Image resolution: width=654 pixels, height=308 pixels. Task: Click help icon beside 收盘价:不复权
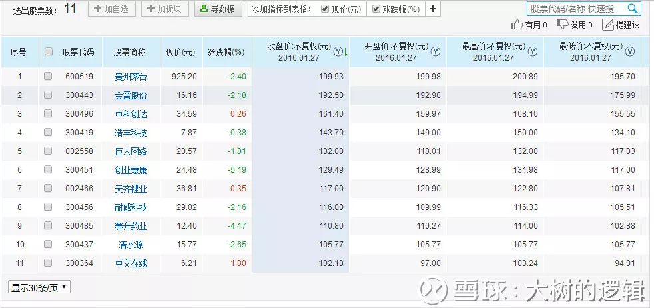tap(338, 51)
